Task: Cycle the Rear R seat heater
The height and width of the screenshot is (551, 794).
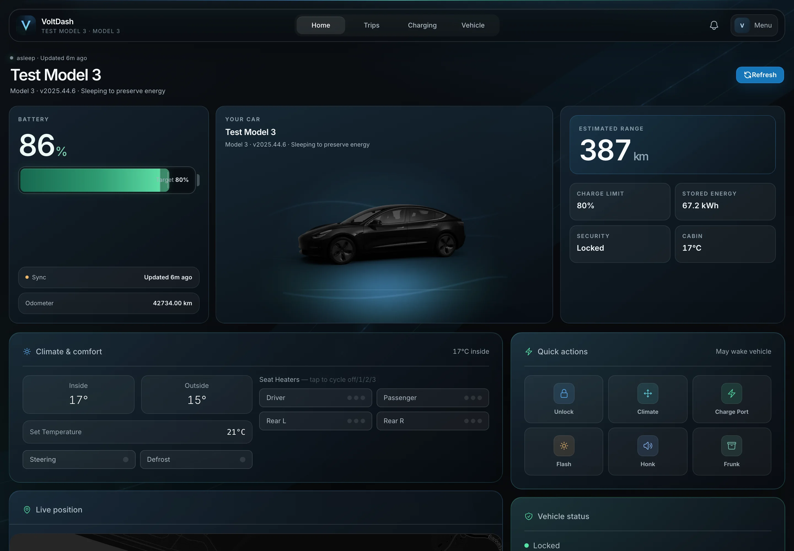Action: 433,421
